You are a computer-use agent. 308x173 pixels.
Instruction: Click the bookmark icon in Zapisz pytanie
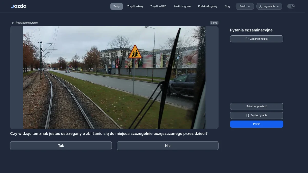click(247, 115)
